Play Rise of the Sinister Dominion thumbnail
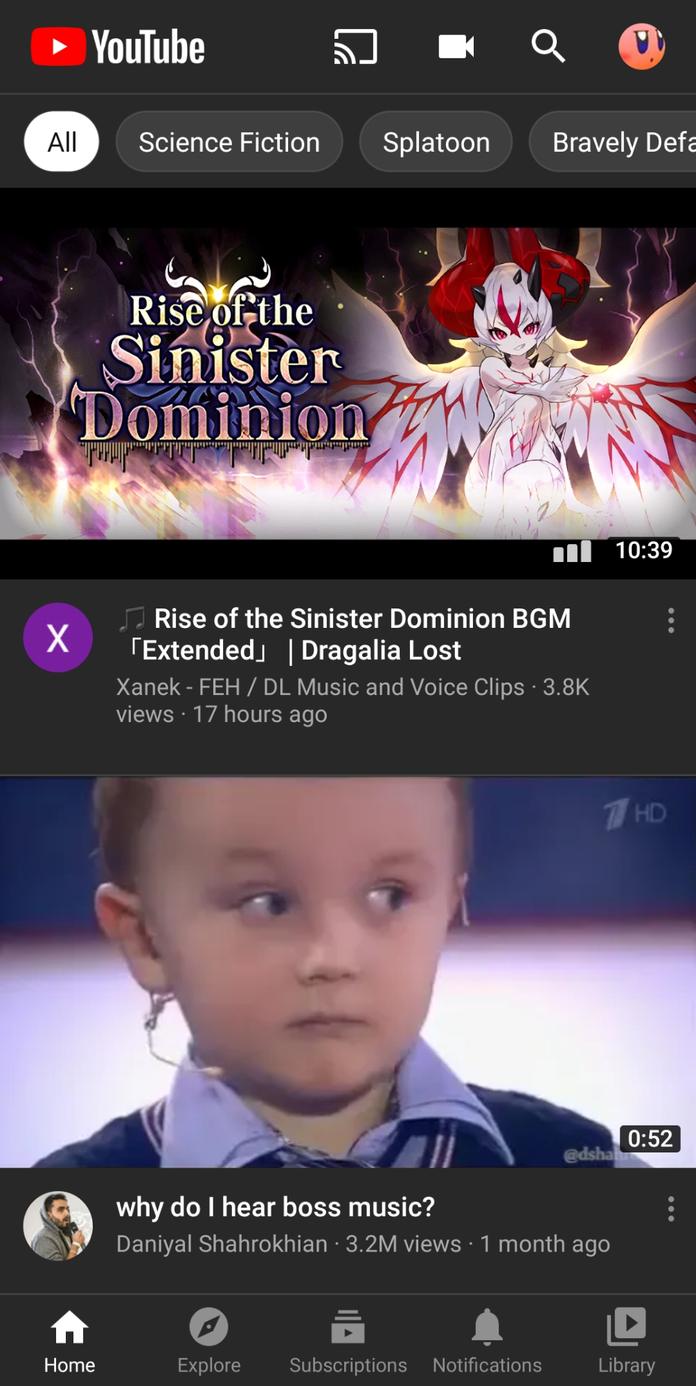 click(348, 383)
